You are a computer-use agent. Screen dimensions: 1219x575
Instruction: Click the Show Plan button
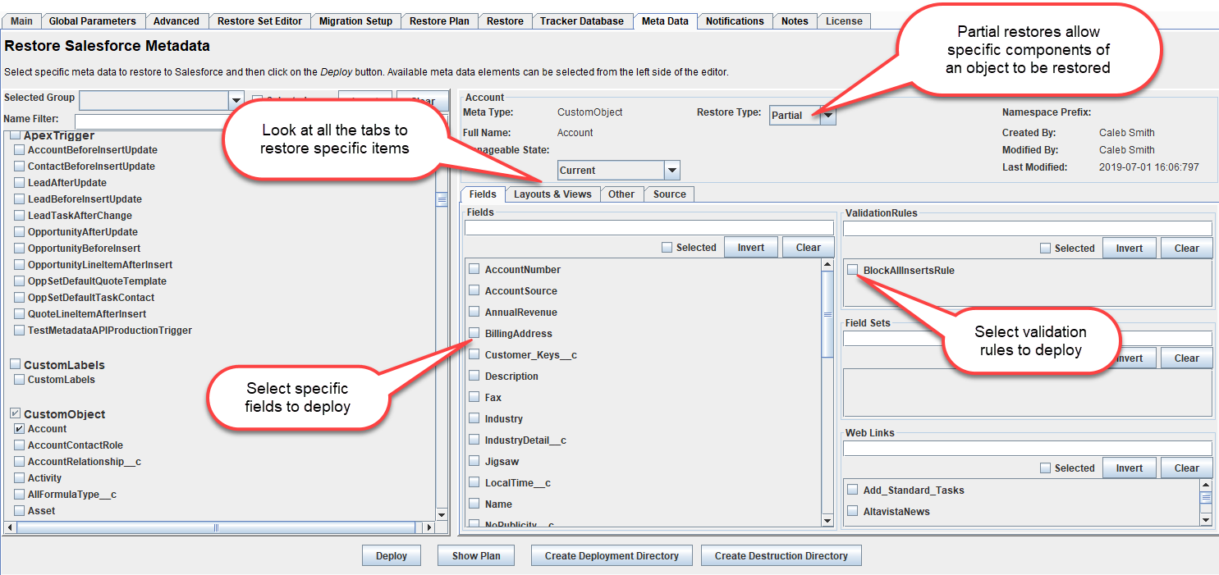476,556
